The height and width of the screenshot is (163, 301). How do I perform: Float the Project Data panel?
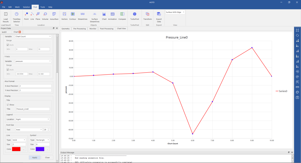point(54,28)
